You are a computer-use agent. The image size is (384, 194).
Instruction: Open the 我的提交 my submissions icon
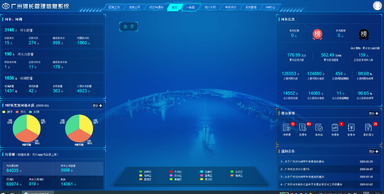click(x=368, y=128)
